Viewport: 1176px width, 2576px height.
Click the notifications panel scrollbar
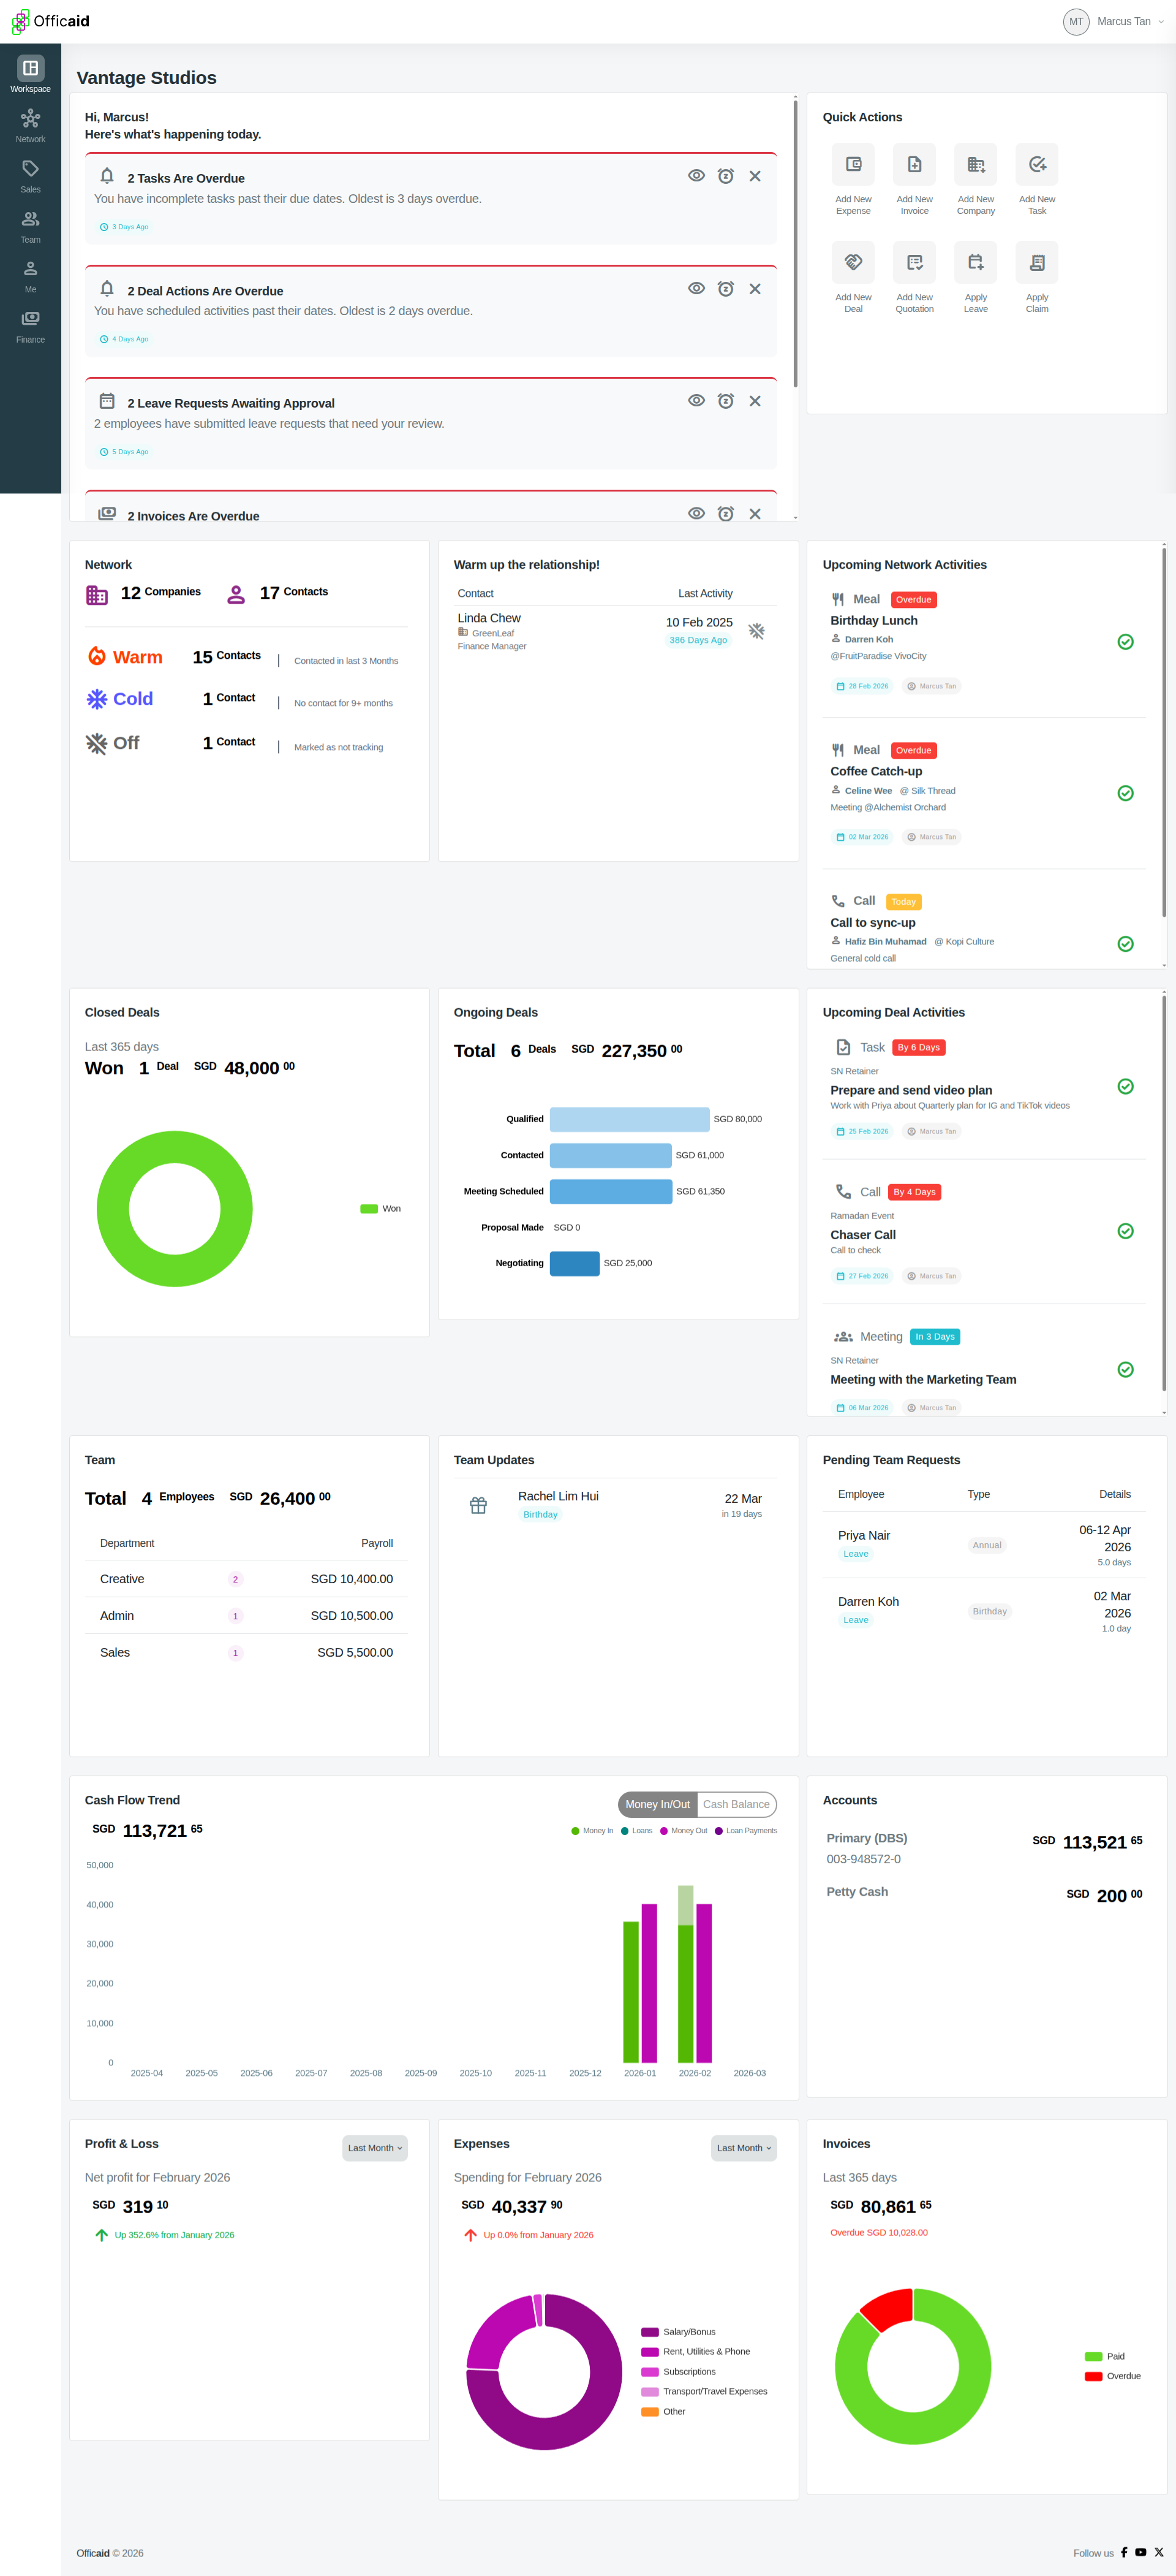(794, 243)
